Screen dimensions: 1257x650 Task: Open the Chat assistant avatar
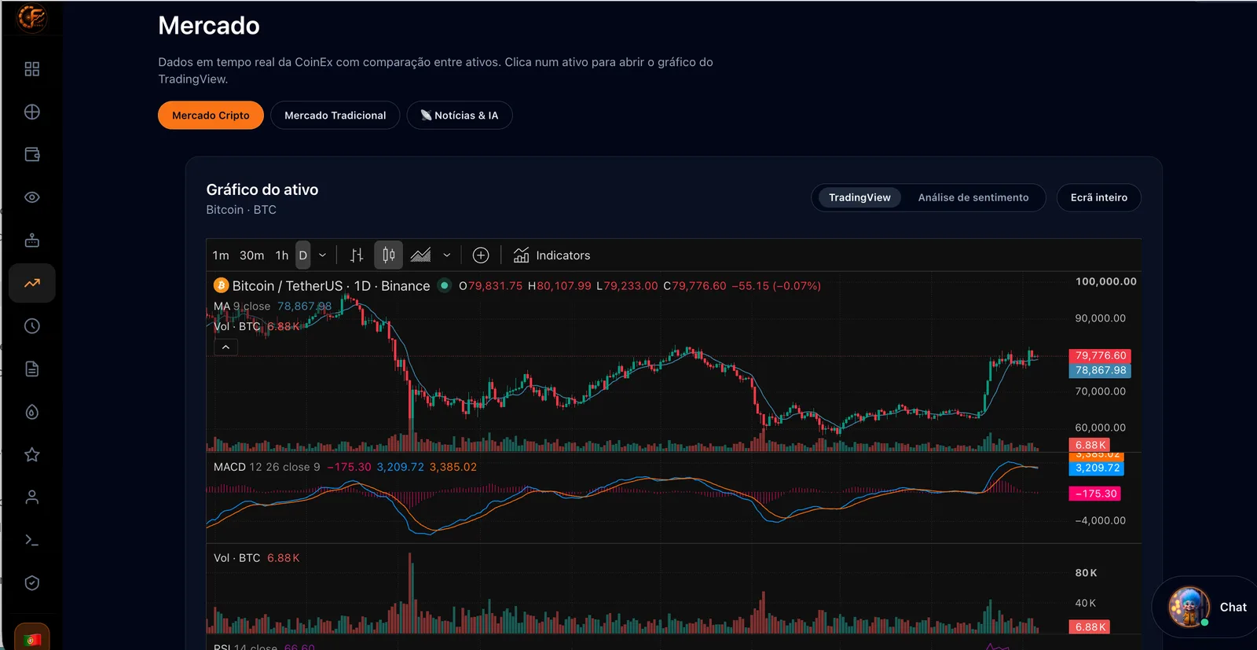point(1189,607)
